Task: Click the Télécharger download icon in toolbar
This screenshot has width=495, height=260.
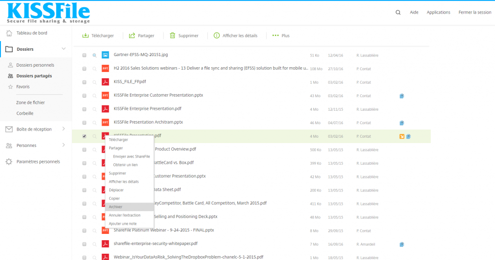Action: tap(86, 36)
